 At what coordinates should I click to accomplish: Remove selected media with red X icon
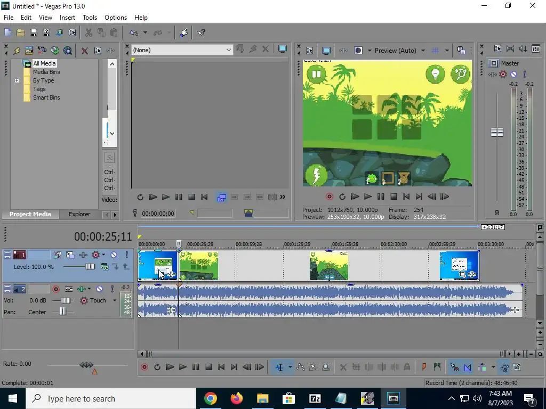tap(85, 51)
